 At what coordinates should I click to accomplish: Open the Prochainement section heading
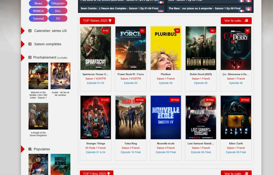pos(45,58)
